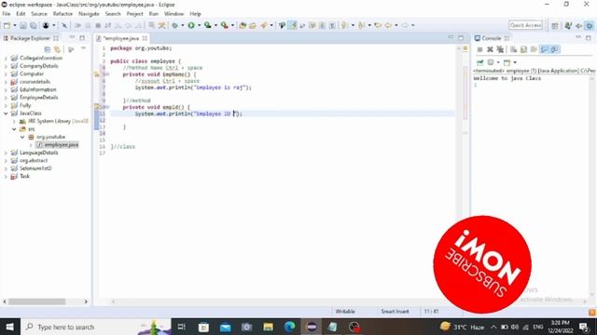Expand the CompanyDetails project
This screenshot has width=597, height=335.
tap(6, 66)
